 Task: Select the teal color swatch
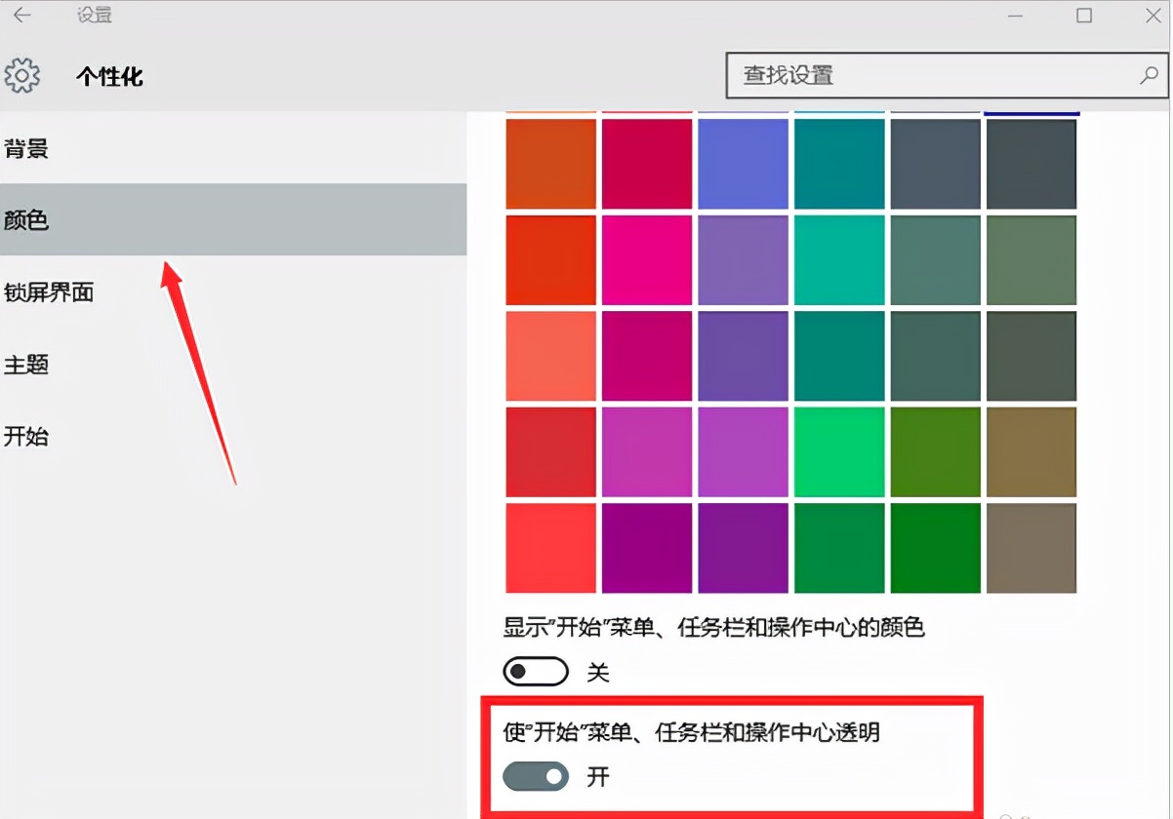(x=839, y=161)
